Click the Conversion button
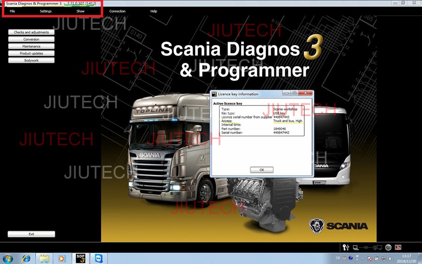The height and width of the screenshot is (264, 422). coord(31,39)
